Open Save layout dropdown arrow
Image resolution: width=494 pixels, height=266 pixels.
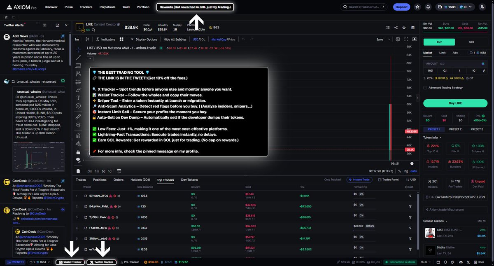click(x=389, y=40)
